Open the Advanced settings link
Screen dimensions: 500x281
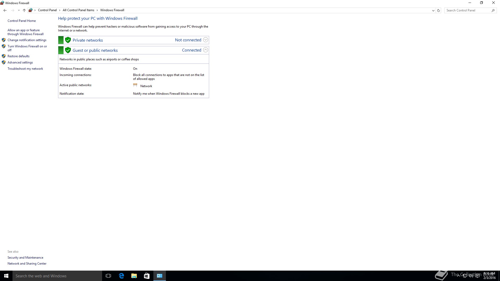tap(20, 62)
